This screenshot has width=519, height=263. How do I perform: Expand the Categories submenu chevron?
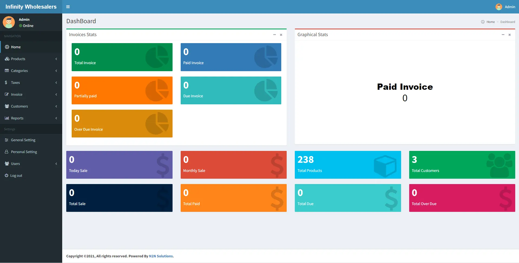click(56, 71)
